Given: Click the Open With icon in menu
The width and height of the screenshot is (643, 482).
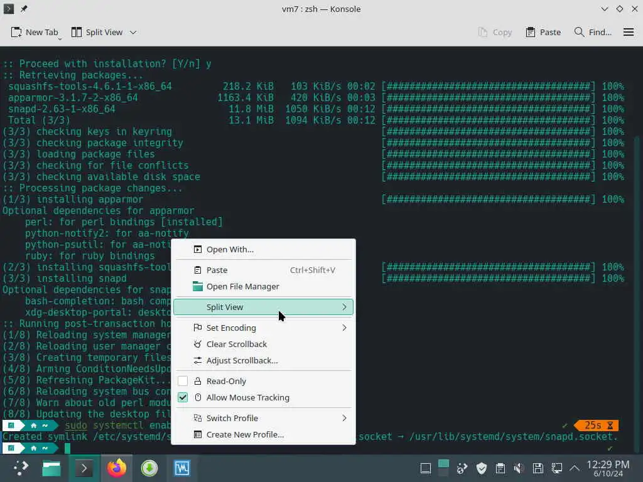Looking at the screenshot, I should 198,249.
